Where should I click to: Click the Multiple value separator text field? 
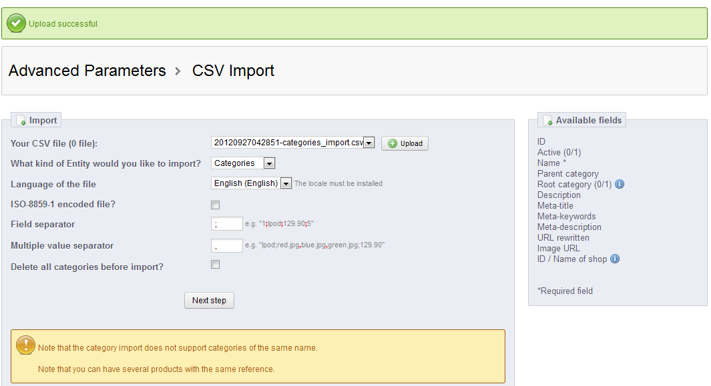(x=226, y=245)
